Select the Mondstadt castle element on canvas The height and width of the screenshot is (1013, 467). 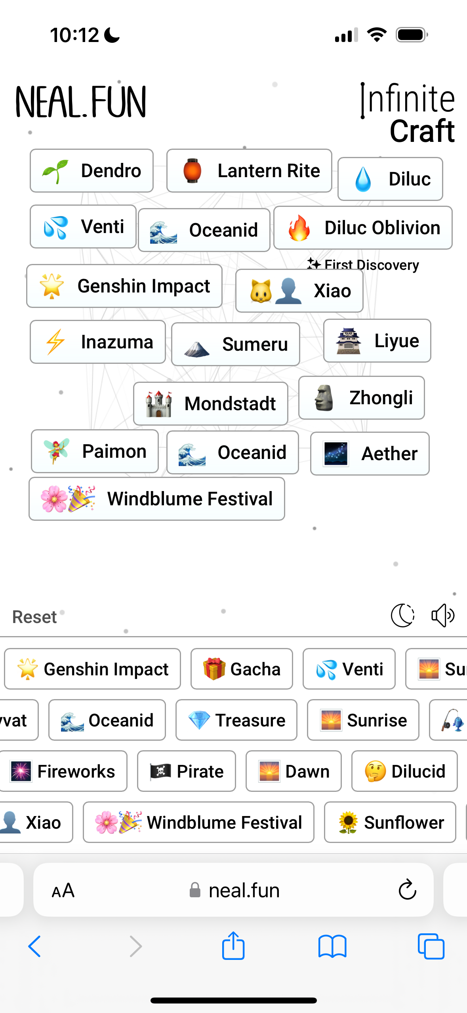pyautogui.click(x=210, y=403)
